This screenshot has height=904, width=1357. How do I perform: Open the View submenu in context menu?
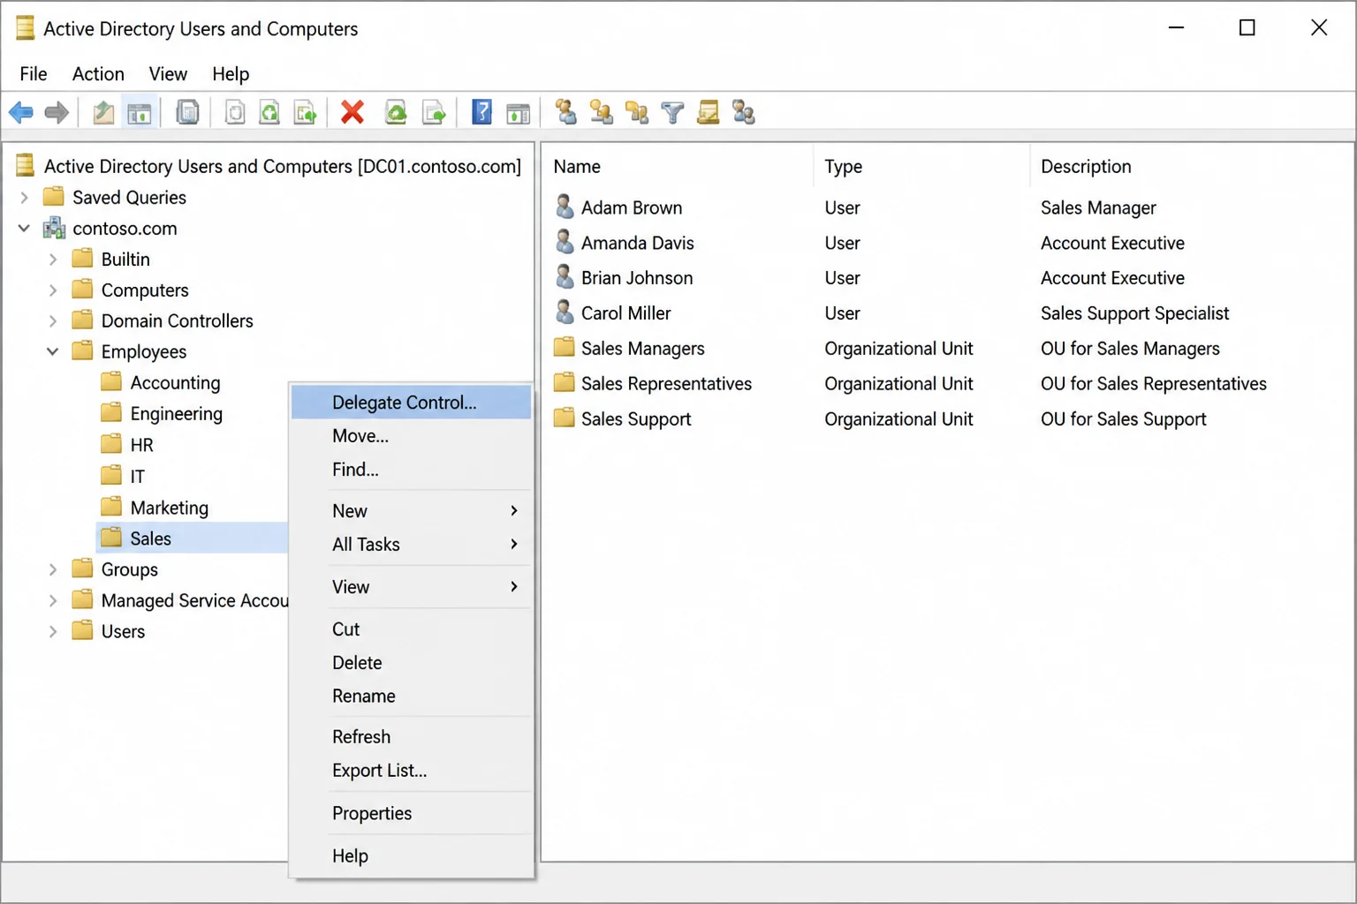click(x=412, y=586)
